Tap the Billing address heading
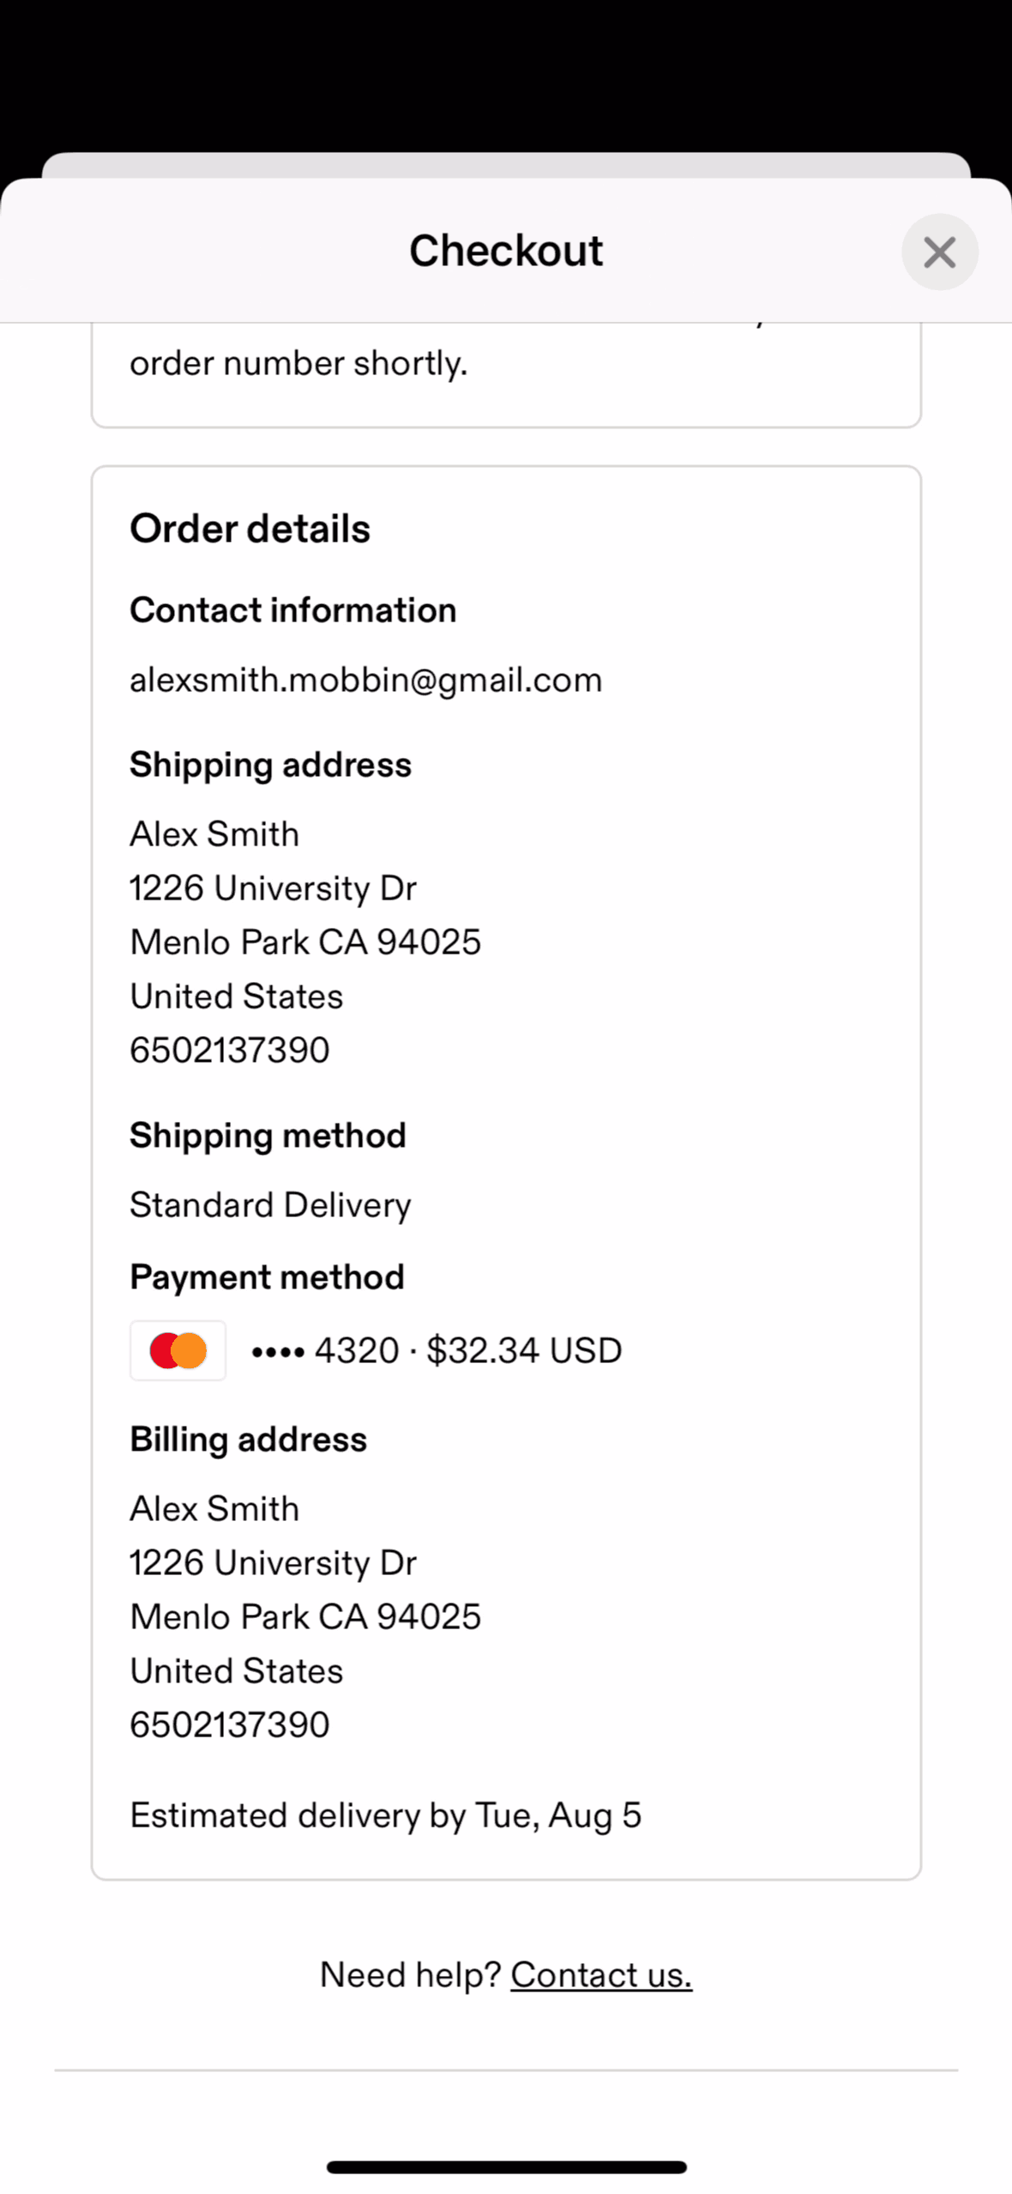The height and width of the screenshot is (2194, 1012). [248, 1439]
